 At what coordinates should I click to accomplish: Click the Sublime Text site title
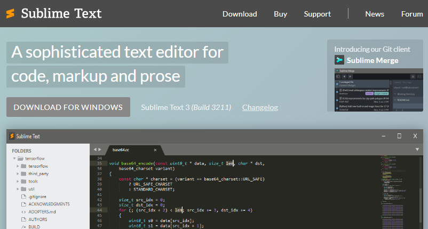[x=61, y=13]
